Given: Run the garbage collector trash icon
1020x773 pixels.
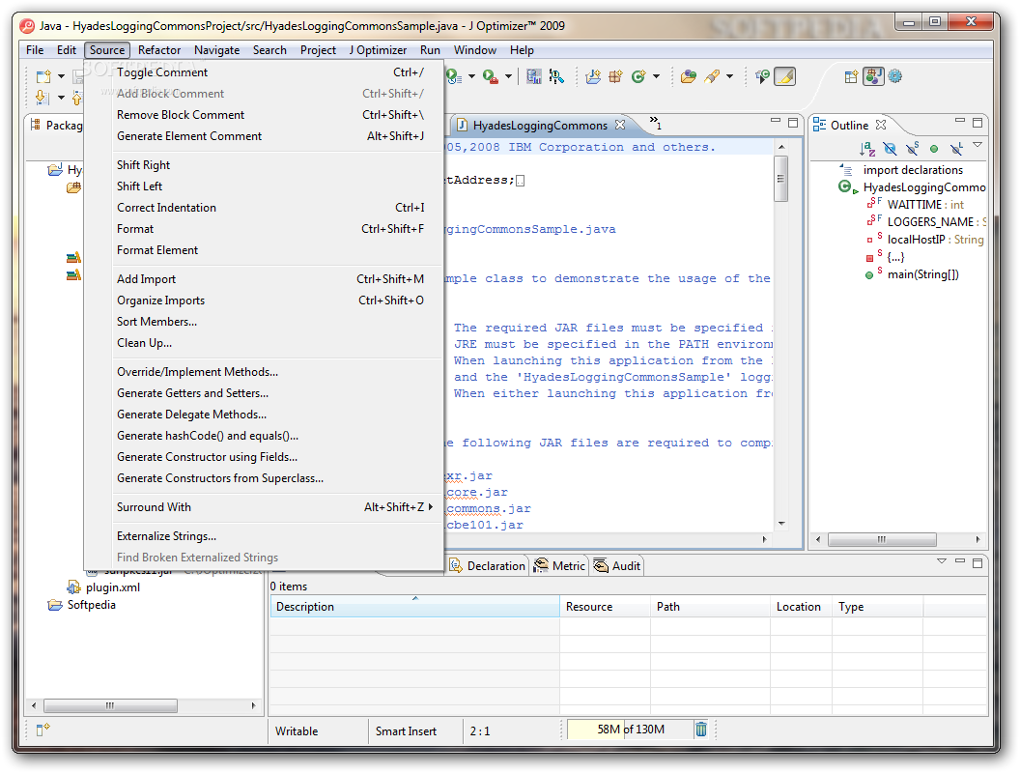Looking at the screenshot, I should pos(701,730).
